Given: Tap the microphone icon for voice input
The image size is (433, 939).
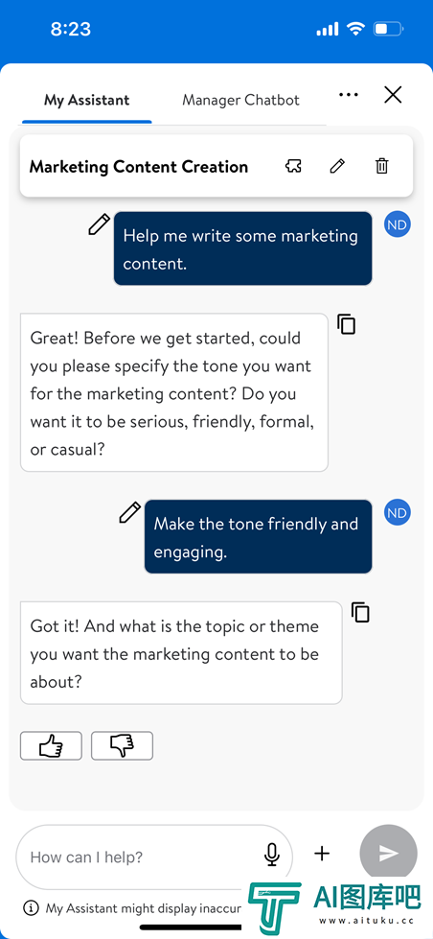Looking at the screenshot, I should click(272, 855).
